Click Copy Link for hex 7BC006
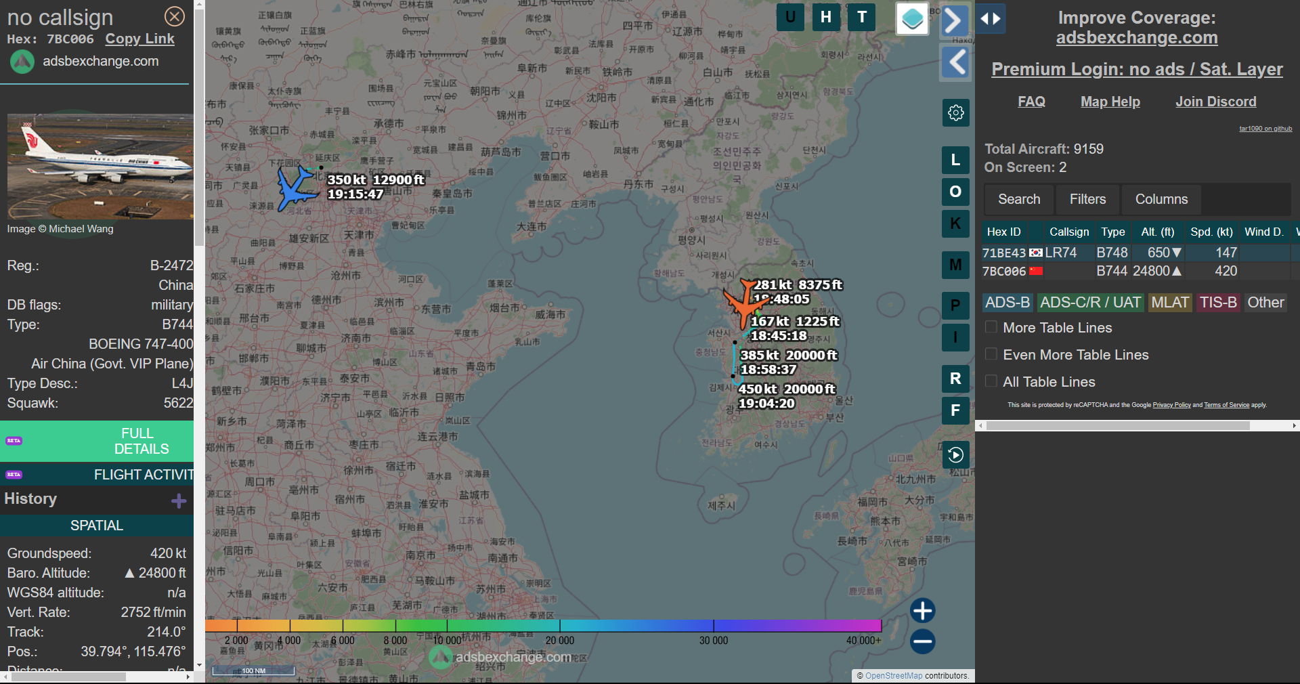Screen dimensions: 1300x684 tap(139, 39)
